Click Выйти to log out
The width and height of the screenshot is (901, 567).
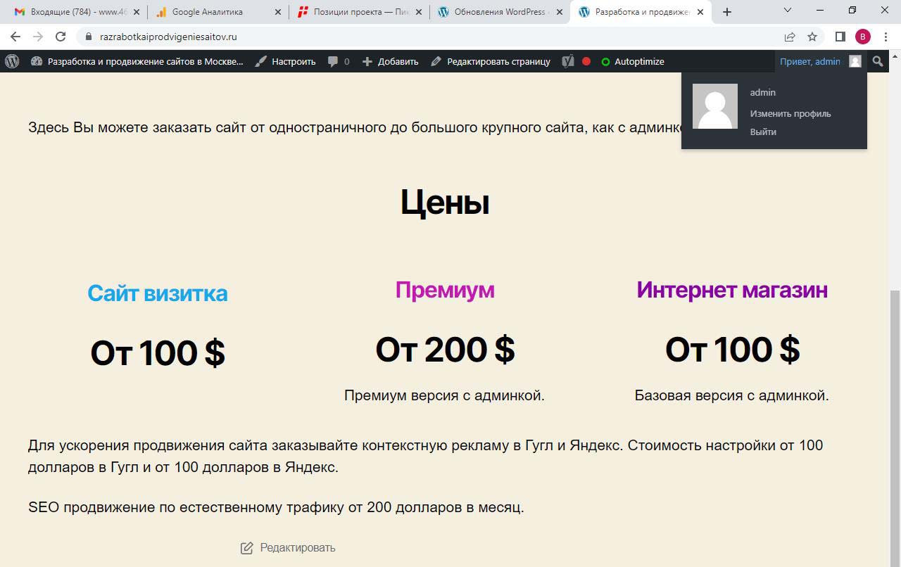(763, 132)
